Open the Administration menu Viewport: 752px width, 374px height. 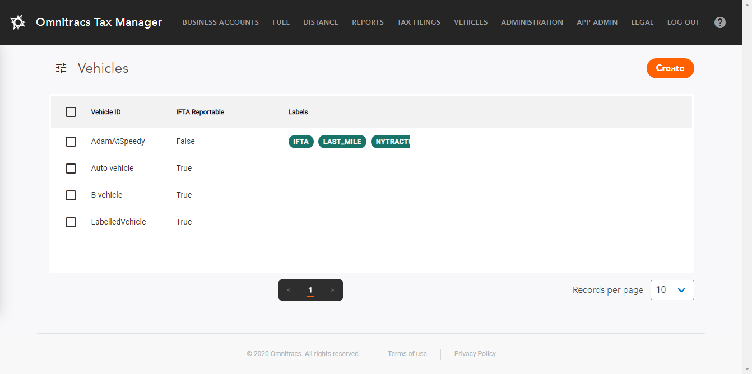point(532,22)
